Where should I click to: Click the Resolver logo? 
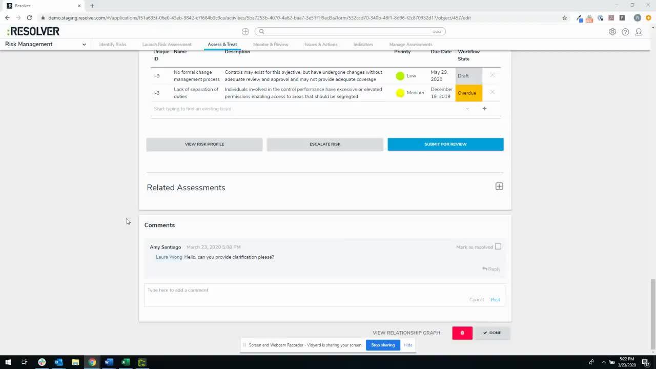click(x=33, y=31)
